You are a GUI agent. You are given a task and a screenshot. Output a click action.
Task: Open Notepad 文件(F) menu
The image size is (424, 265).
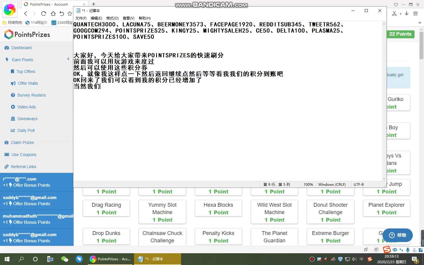coord(81,18)
